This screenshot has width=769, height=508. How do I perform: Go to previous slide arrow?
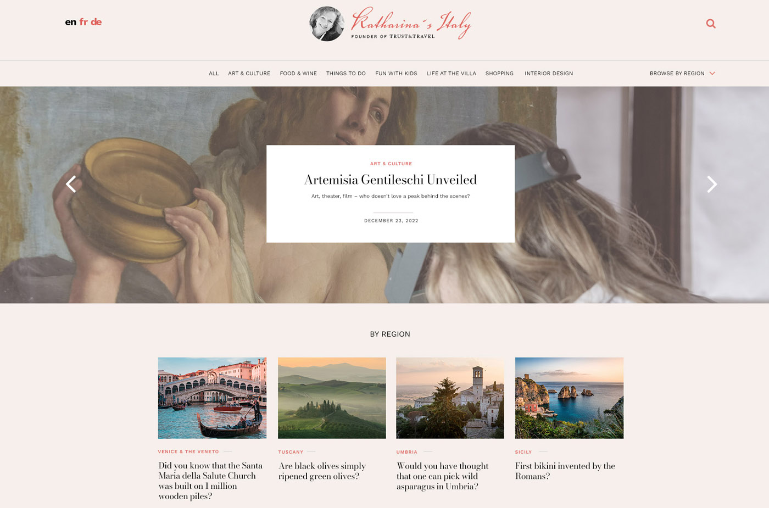[x=71, y=184]
